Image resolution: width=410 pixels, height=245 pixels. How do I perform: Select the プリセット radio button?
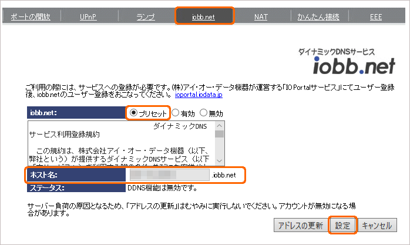[133, 113]
